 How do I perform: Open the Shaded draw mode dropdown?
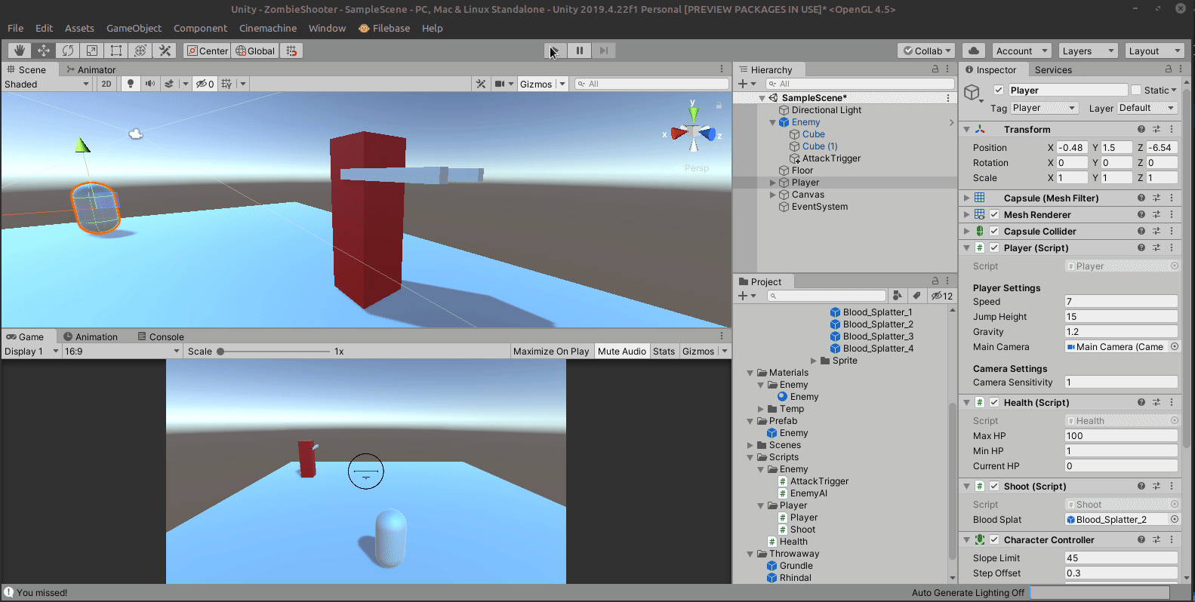(x=47, y=84)
